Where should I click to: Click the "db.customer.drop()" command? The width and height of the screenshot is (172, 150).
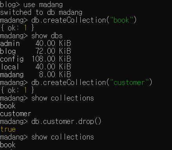(66, 122)
